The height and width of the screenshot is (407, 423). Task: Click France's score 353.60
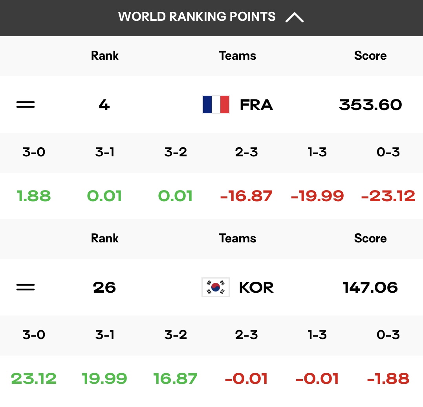click(370, 105)
